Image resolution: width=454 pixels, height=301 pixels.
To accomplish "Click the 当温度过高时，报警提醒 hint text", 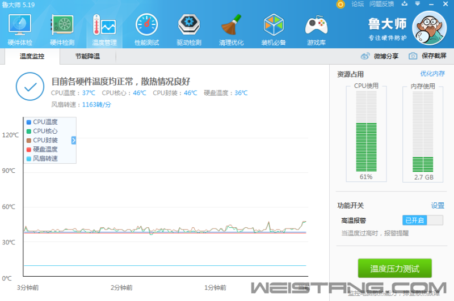I will [x=375, y=233].
